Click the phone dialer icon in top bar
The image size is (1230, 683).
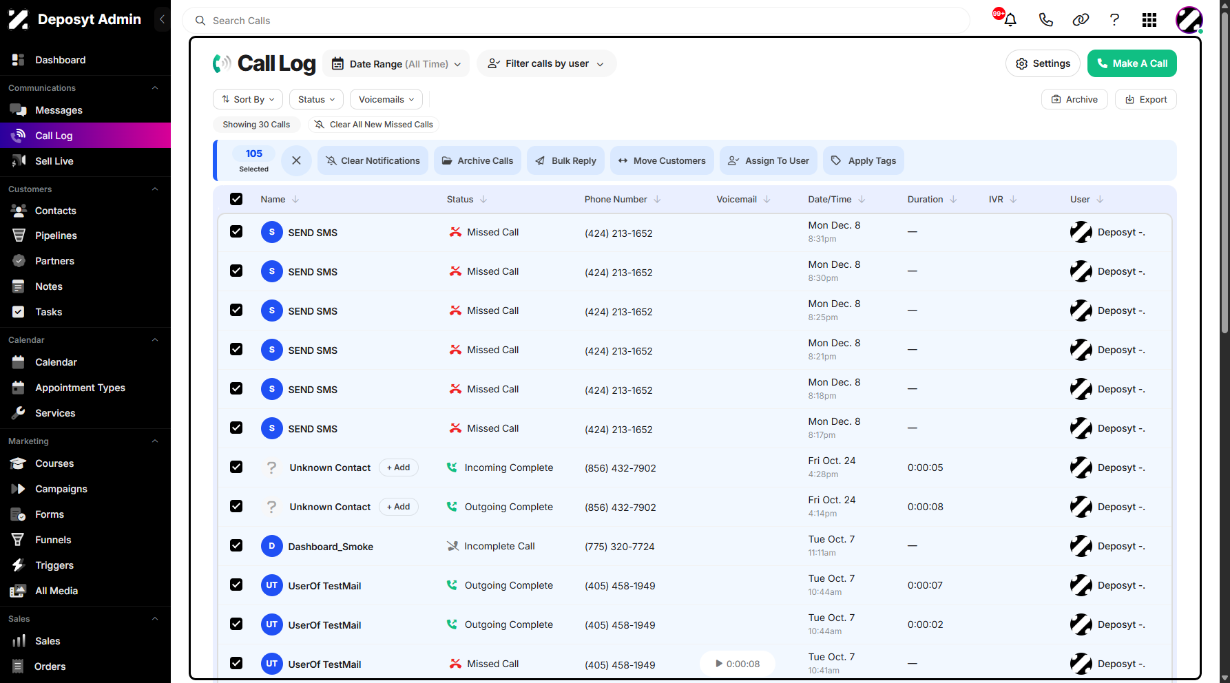coord(1045,20)
